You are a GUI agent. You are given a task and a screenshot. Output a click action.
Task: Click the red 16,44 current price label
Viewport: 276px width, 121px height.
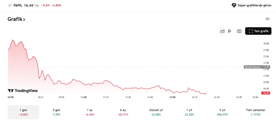pyautogui.click(x=266, y=93)
